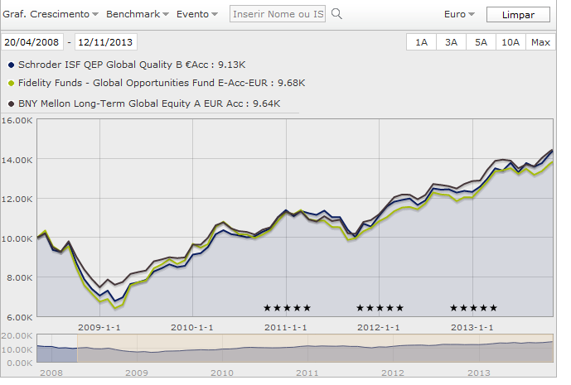Screen dimensions: 571x385
Task: Click the five-star rating near 2011-1-1
Action: [x=287, y=308]
